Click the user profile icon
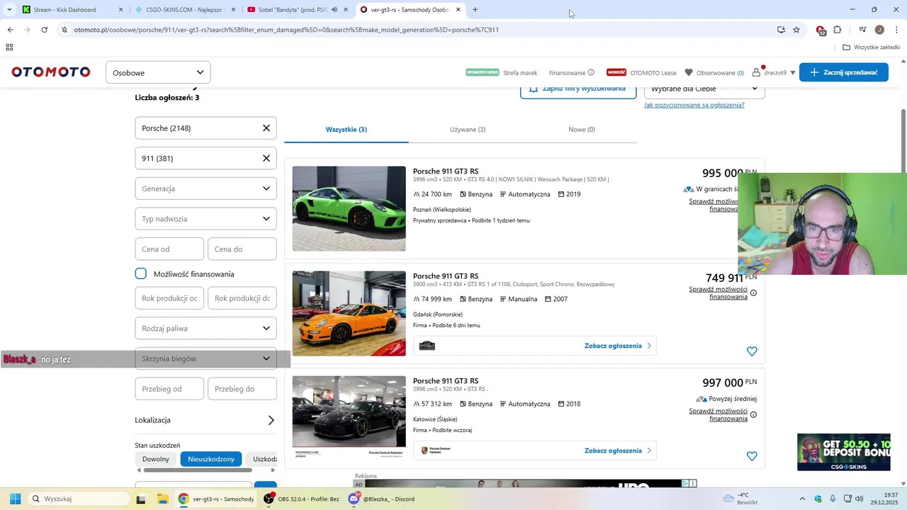This screenshot has height=510, width=907. click(756, 72)
